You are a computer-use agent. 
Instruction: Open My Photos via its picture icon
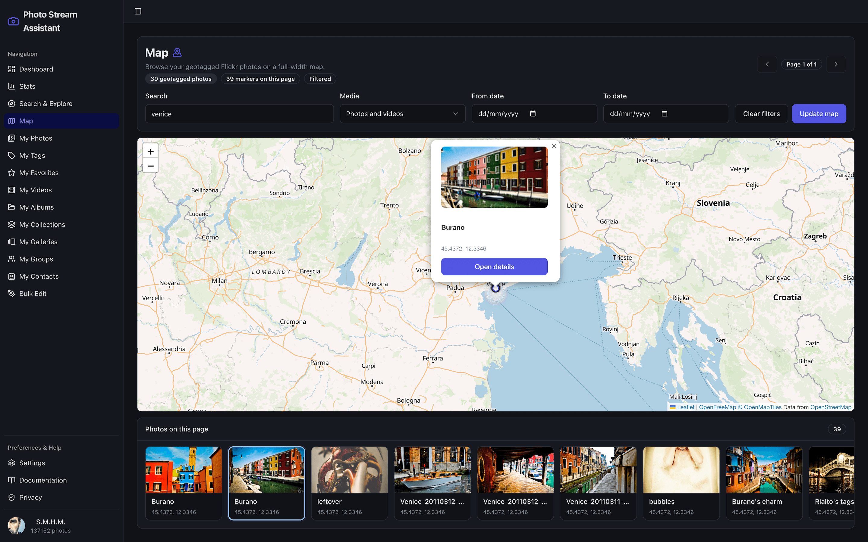click(12, 138)
